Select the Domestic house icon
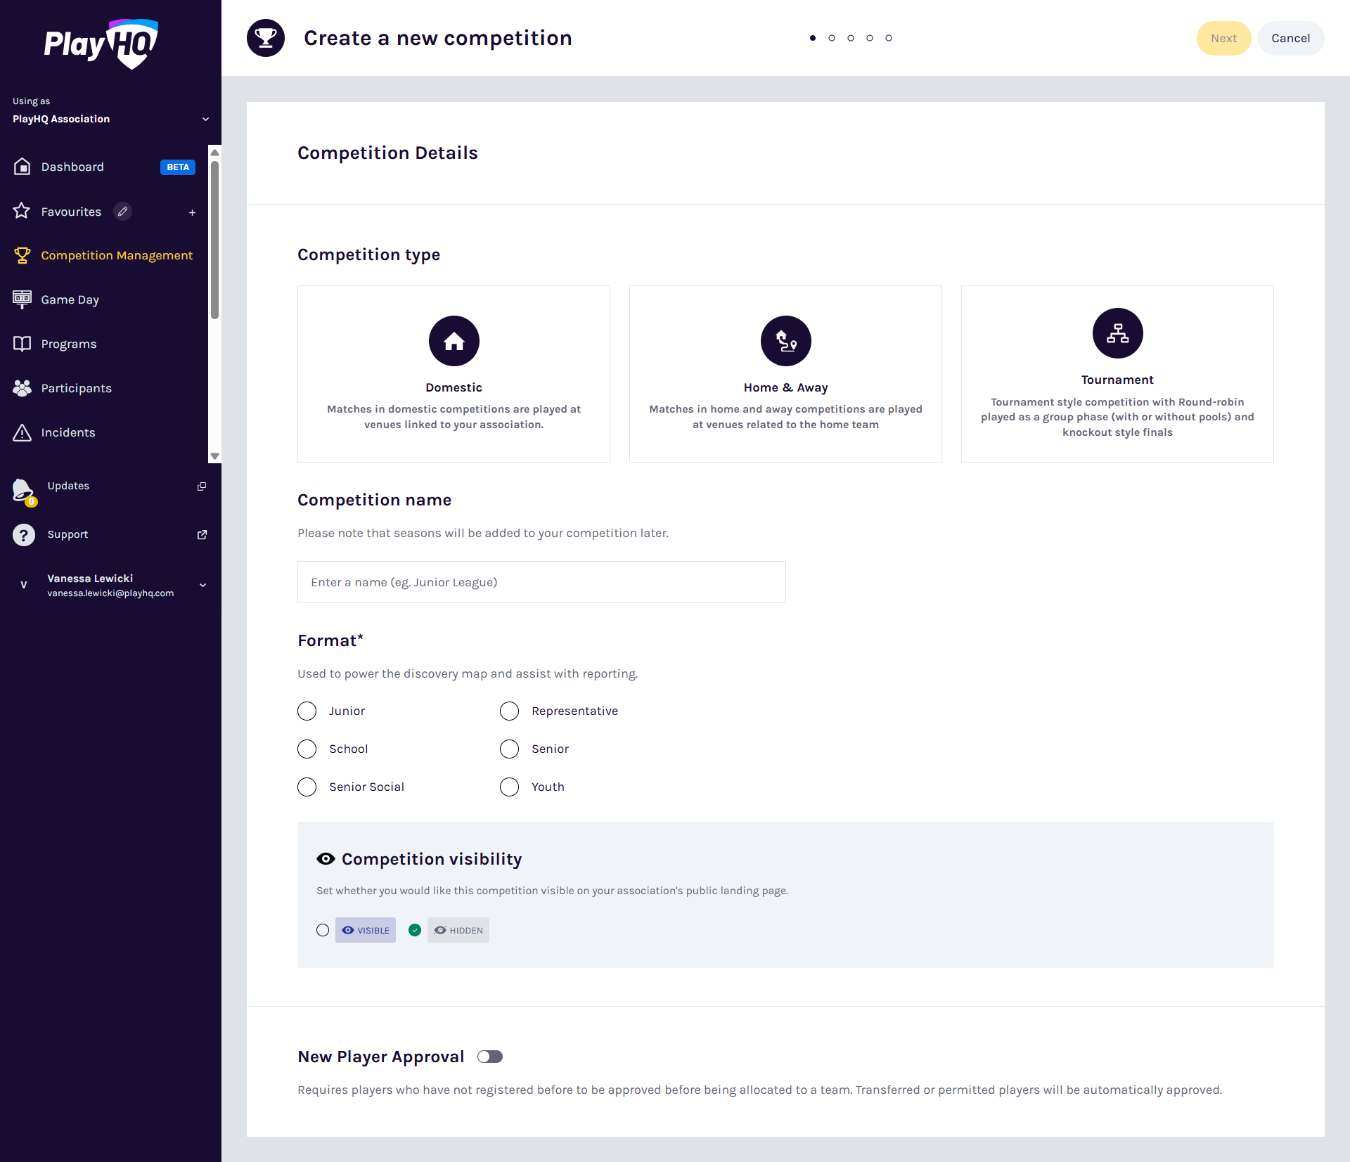The width and height of the screenshot is (1350, 1162). tap(454, 341)
